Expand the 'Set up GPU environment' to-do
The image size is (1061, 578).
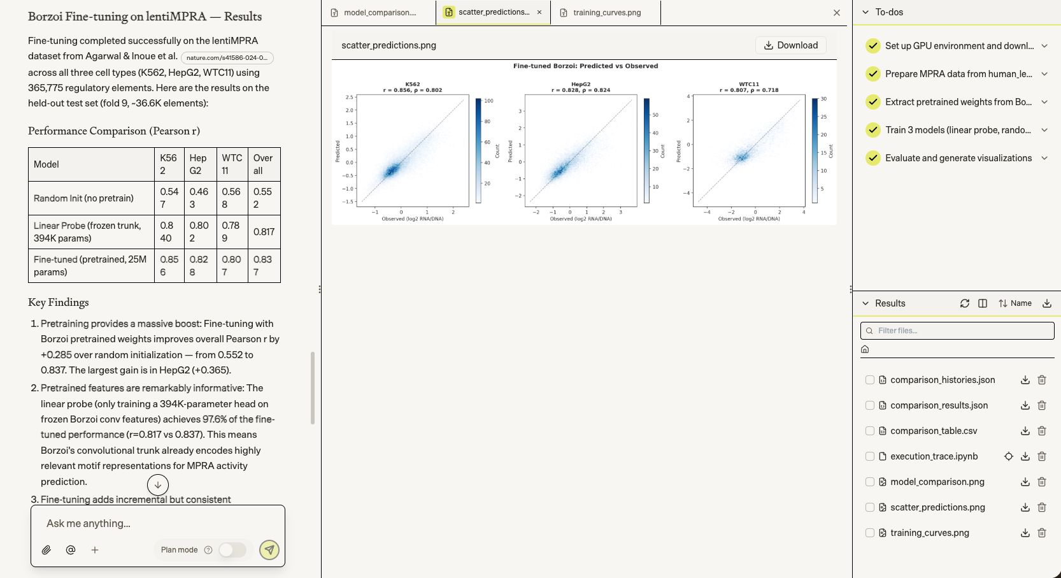[1044, 46]
